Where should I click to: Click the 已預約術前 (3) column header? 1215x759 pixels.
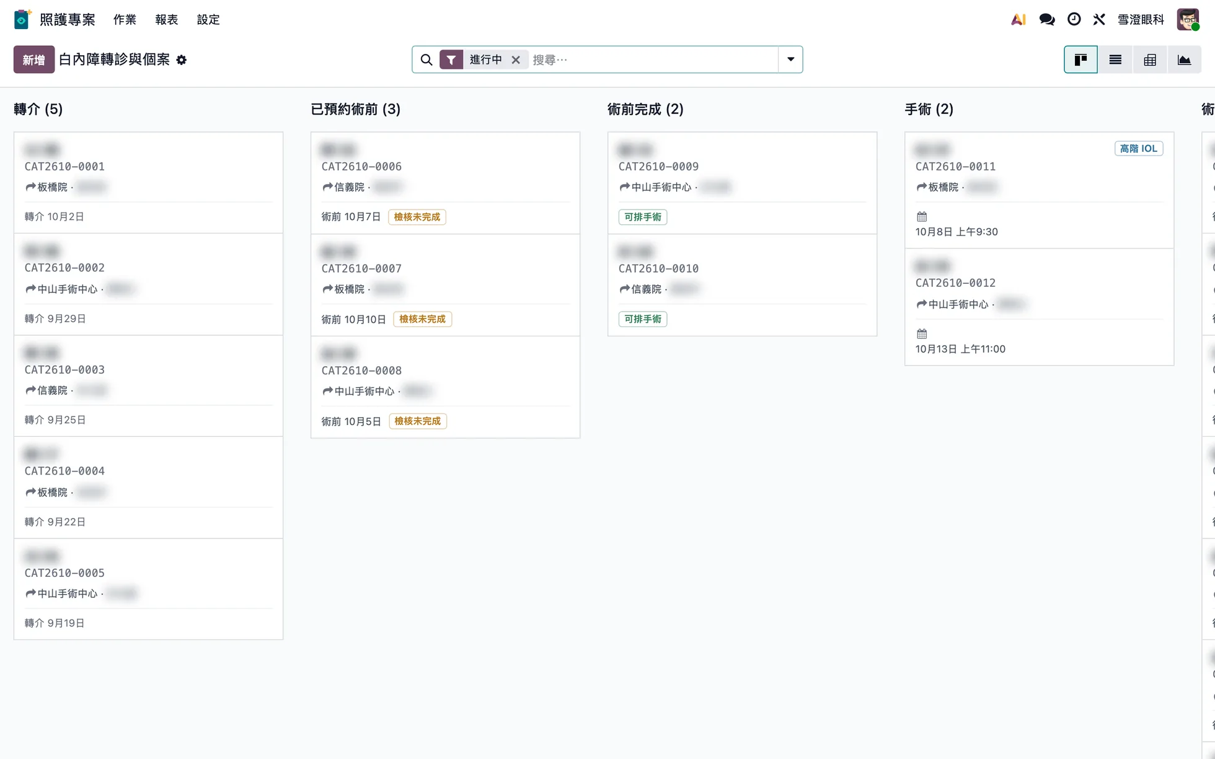coord(356,109)
